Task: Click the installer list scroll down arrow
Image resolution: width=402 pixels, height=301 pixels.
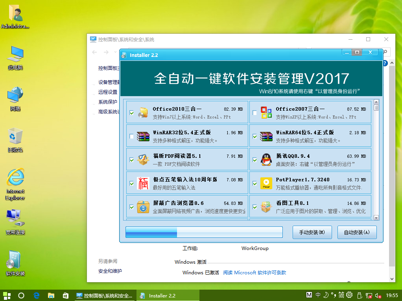Action: [376, 218]
